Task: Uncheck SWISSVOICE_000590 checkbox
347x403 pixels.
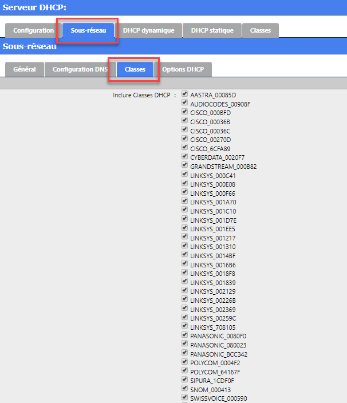Action: coord(184,397)
